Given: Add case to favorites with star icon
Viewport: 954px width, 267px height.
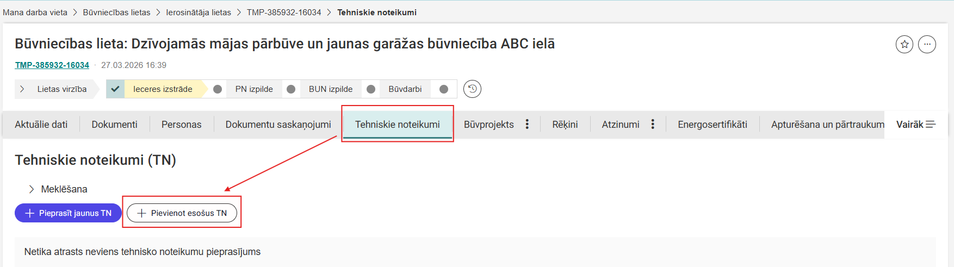Looking at the screenshot, I should pos(905,45).
